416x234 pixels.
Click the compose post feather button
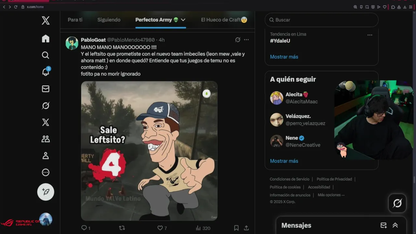[45, 192]
